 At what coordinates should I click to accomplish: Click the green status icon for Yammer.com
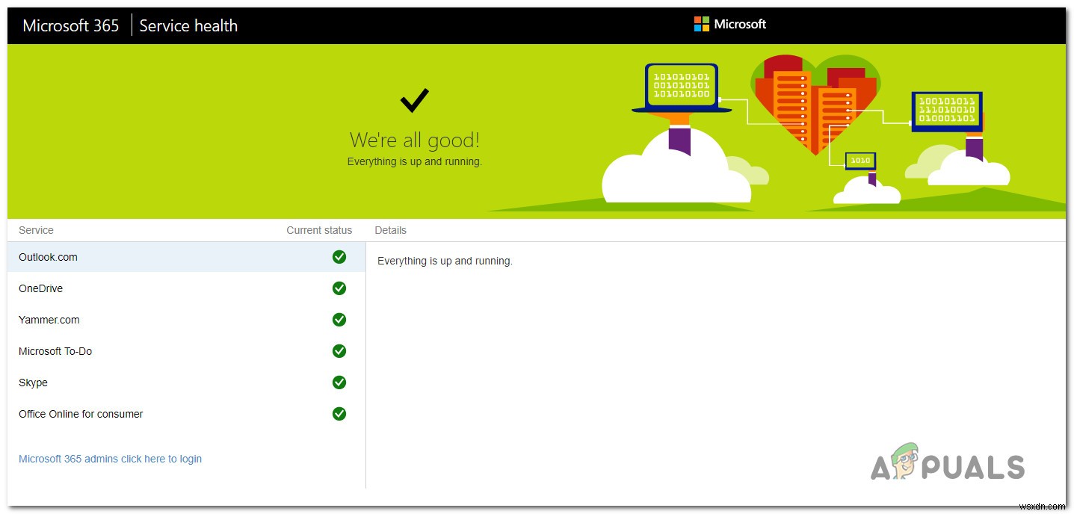[339, 320]
